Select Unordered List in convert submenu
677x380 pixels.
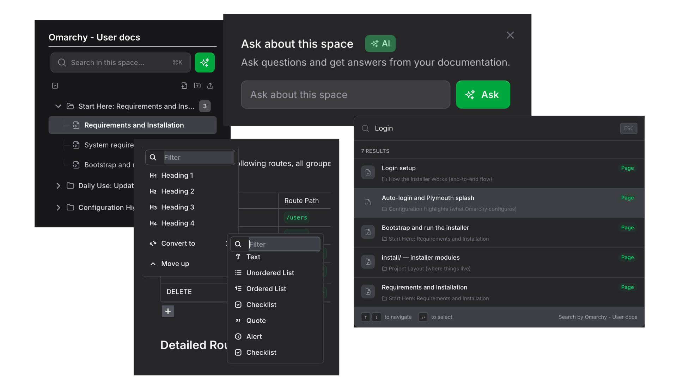click(270, 273)
